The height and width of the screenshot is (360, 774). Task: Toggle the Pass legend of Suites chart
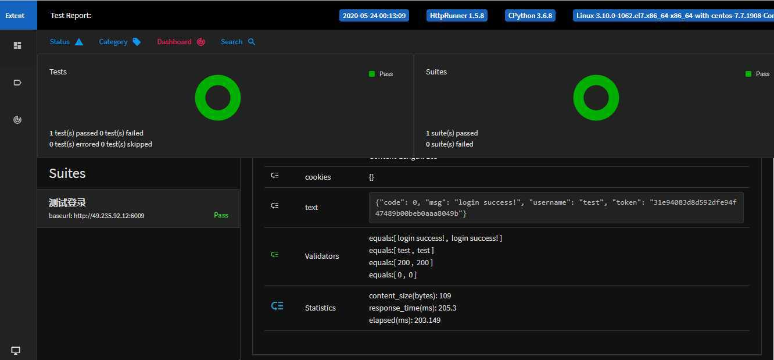pyautogui.click(x=758, y=74)
